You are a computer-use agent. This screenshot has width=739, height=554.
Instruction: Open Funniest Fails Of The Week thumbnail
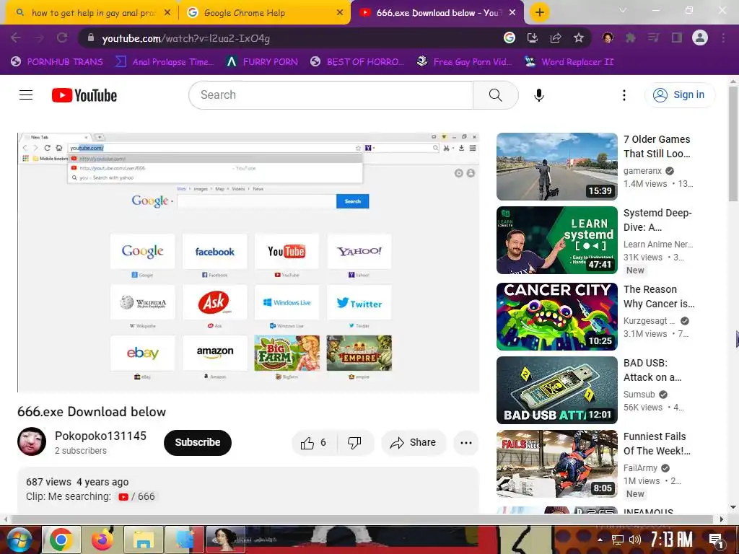coord(556,464)
